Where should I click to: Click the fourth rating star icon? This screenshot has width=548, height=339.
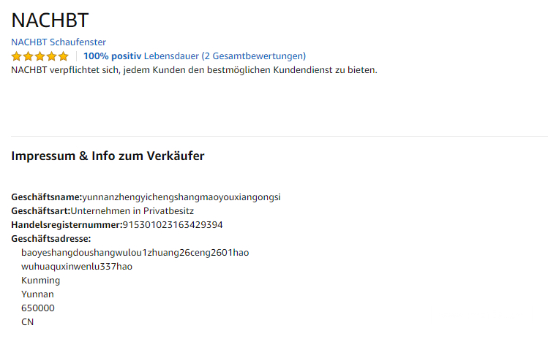click(x=52, y=56)
